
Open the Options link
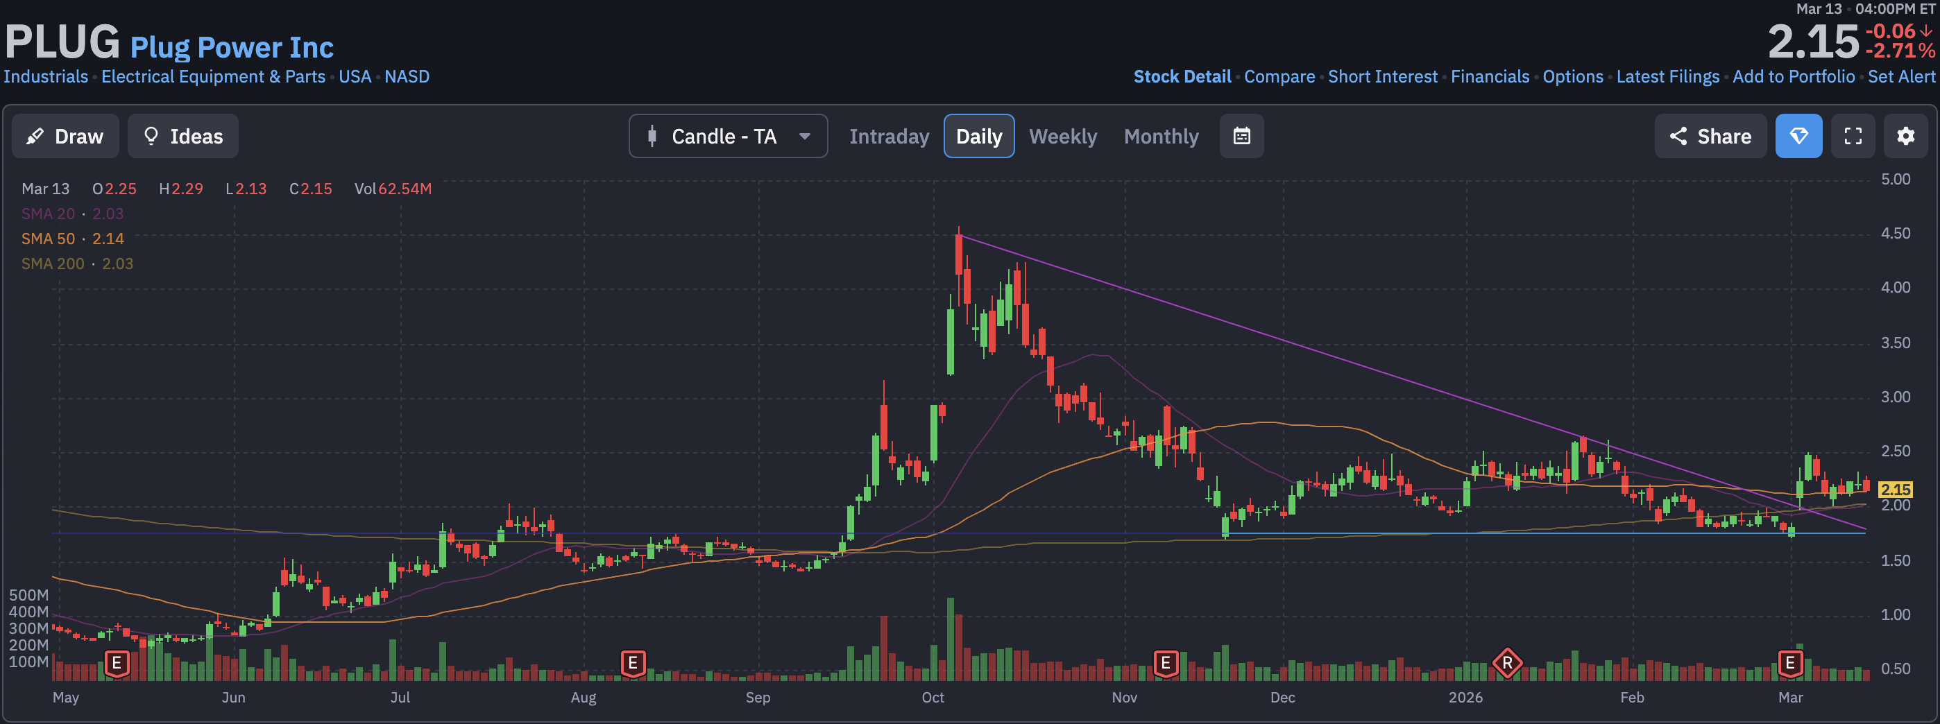(1573, 77)
